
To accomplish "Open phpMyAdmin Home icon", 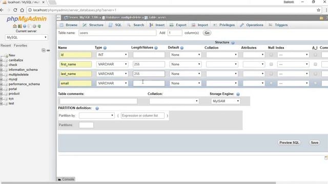I will pyautogui.click(x=15, y=26).
